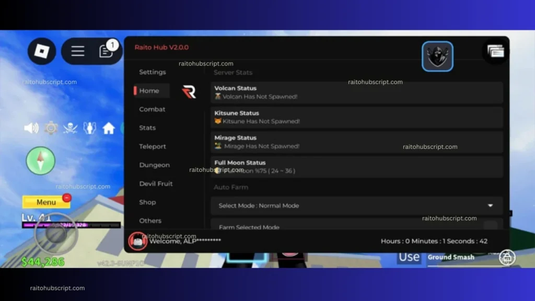Viewport: 535px width, 301px height.
Task: Open the chat notifications icon with badge 1
Action: (x=106, y=51)
